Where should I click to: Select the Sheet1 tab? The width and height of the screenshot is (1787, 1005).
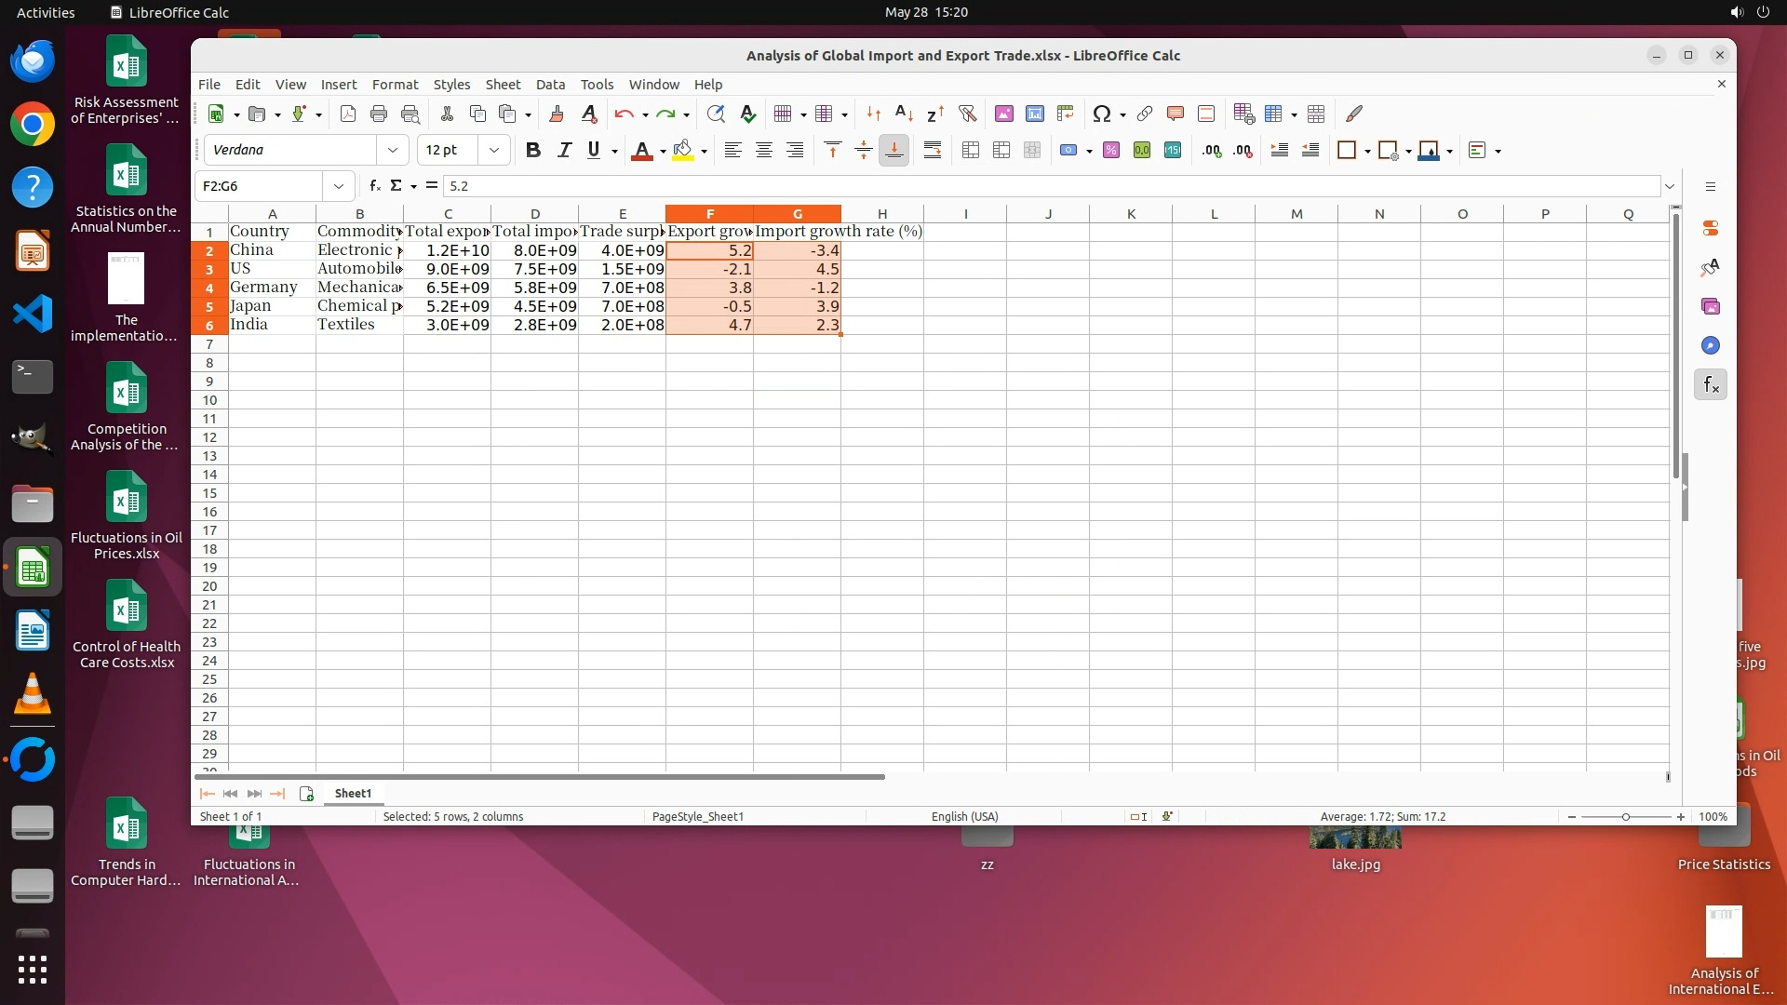[353, 793]
